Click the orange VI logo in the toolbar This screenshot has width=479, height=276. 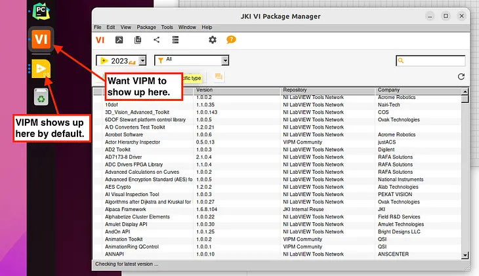[100, 40]
